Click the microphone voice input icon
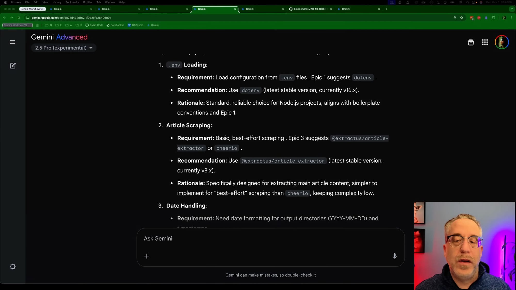The image size is (516, 290). pyautogui.click(x=394, y=256)
